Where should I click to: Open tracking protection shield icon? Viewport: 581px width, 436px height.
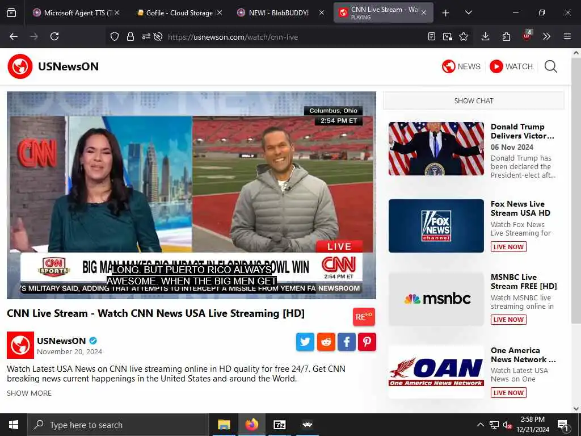[115, 36]
